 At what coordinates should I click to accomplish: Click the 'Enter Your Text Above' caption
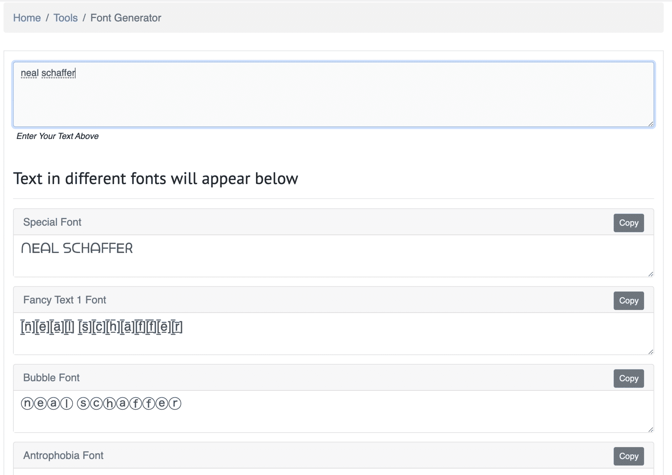click(57, 136)
